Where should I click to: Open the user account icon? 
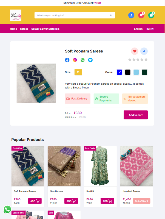[x=131, y=15]
